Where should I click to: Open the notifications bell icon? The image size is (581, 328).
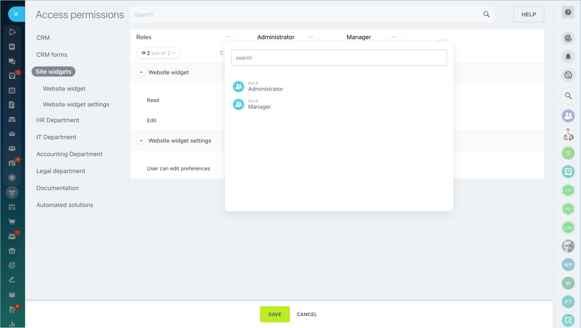coord(568,56)
